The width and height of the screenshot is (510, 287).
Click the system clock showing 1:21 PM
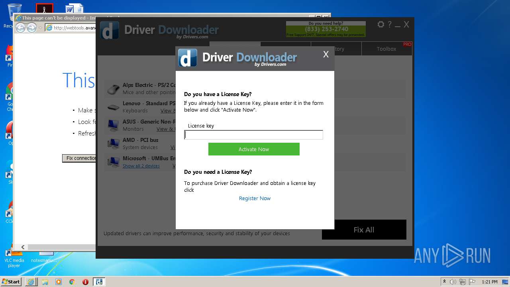coord(490,282)
